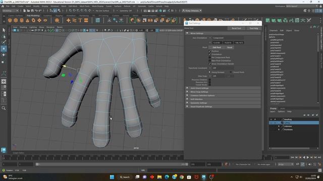Select the arrow Select tool in toolbox
The height and width of the screenshot is (181, 323).
click(x=4, y=30)
